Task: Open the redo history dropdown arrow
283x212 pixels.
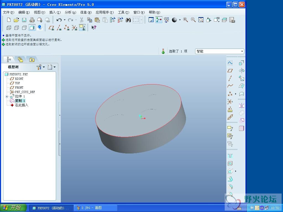Action: coord(76,20)
